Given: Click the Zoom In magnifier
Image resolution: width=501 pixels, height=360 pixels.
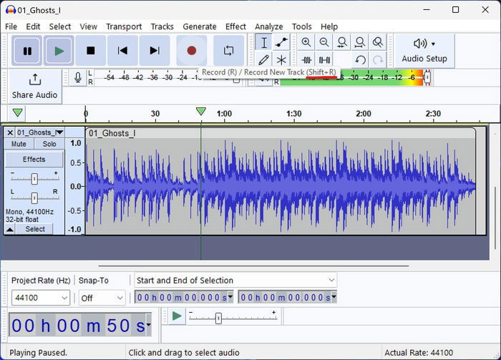Looking at the screenshot, I should tap(306, 42).
